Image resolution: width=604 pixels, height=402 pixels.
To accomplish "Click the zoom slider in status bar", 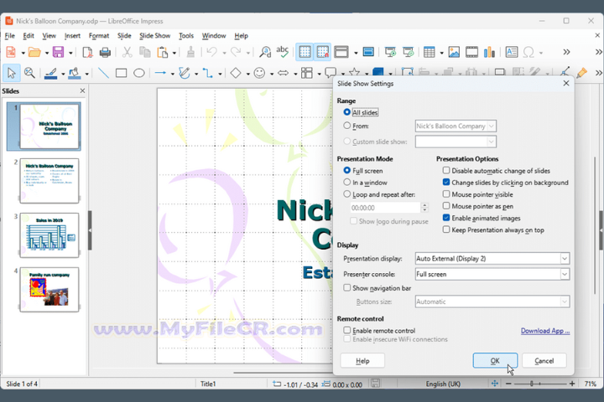I will click(x=539, y=383).
